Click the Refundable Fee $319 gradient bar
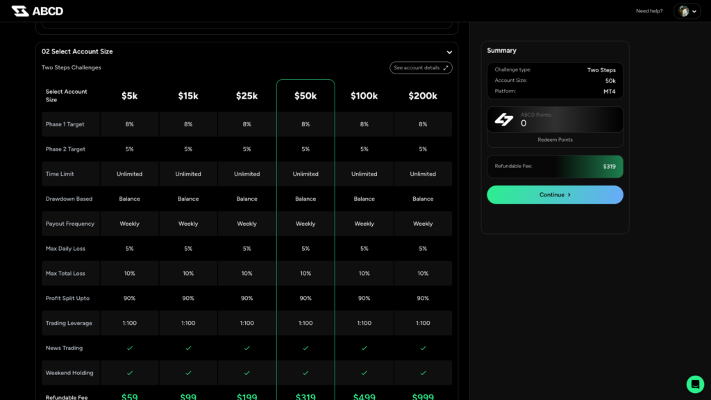Viewport: 711px width, 400px height. point(555,167)
